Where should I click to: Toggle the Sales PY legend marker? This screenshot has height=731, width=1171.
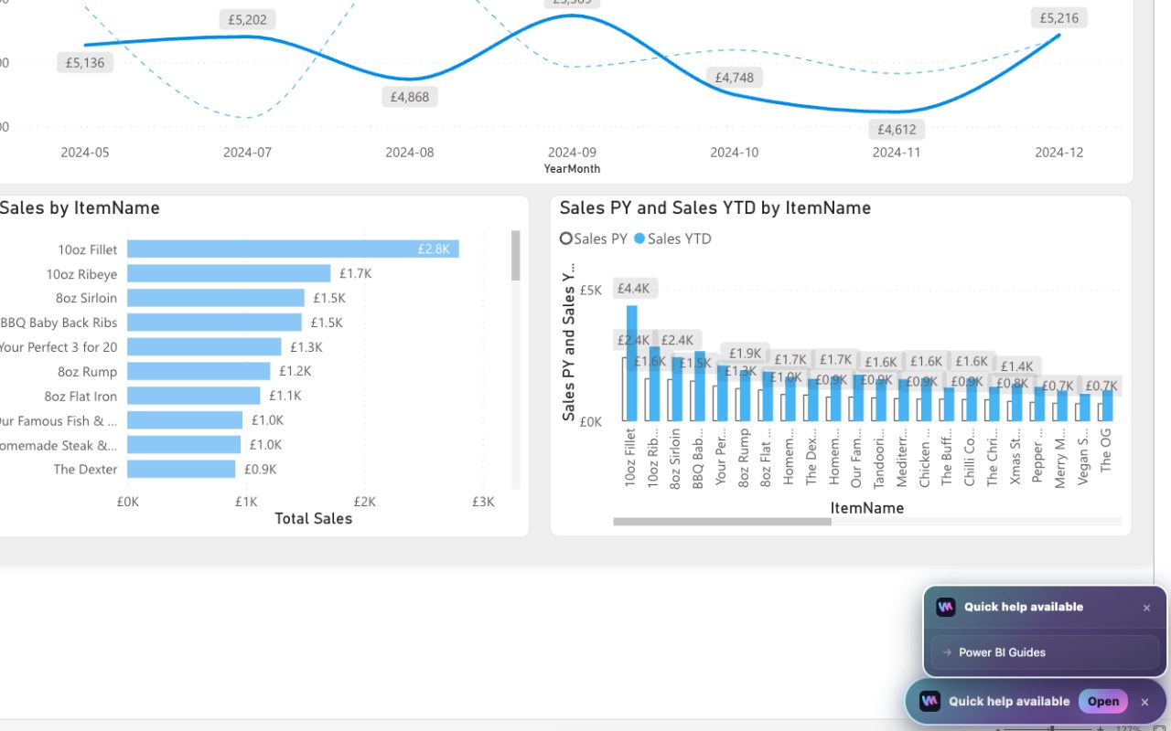(566, 238)
